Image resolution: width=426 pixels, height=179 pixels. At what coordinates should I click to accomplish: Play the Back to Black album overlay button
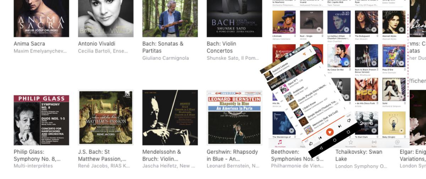[374, 63]
